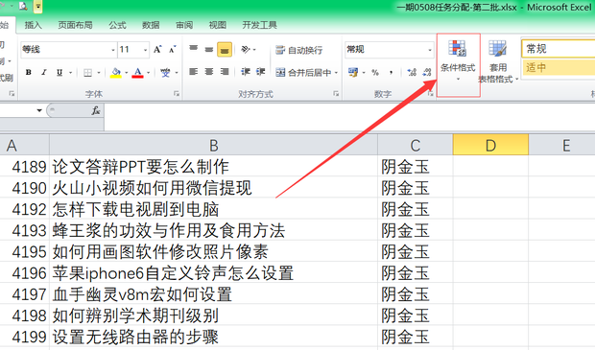Align cell text to the right
Screen dimensions: 595x350
point(225,72)
